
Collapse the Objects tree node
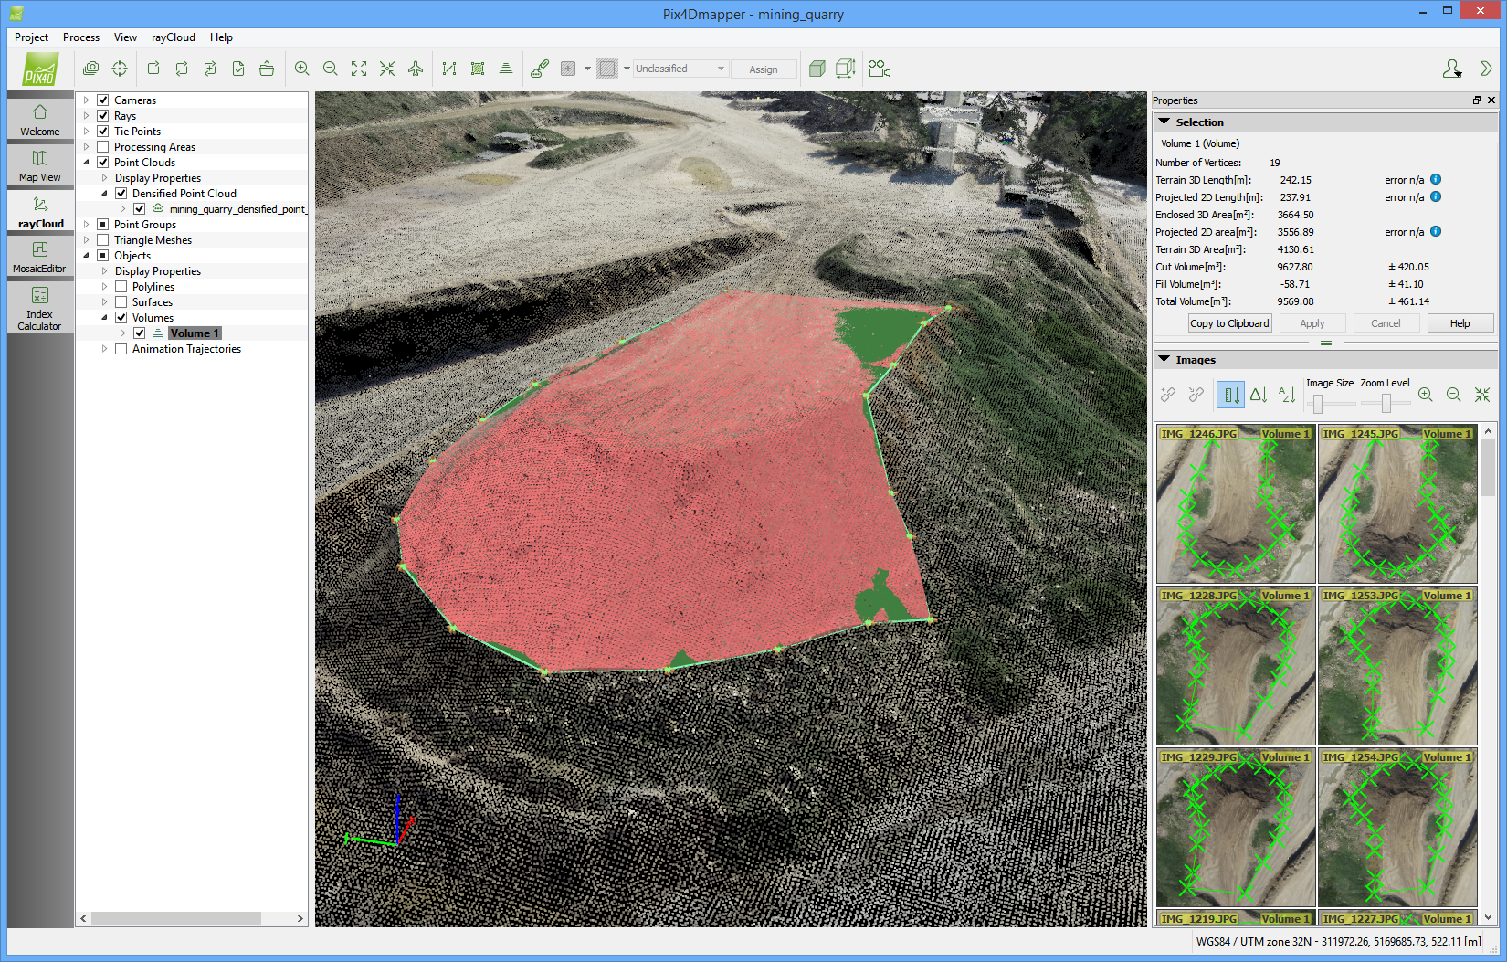tap(87, 256)
